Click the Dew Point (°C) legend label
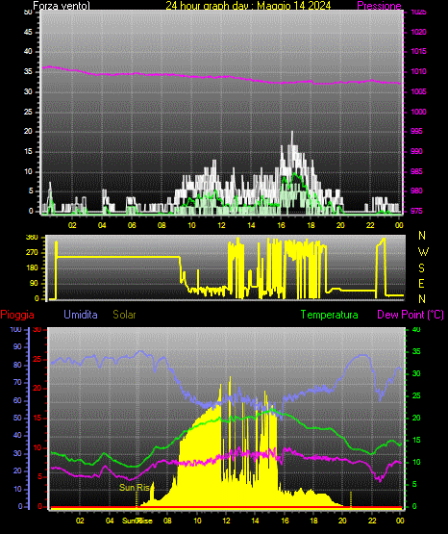Viewport: 448px width, 534px height. pos(411,315)
